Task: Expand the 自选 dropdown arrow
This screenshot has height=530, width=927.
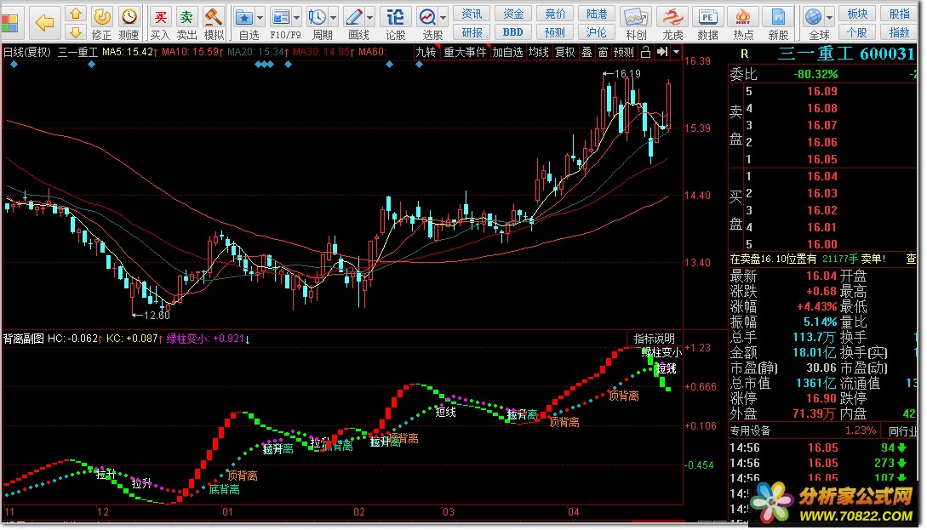Action: click(x=260, y=18)
